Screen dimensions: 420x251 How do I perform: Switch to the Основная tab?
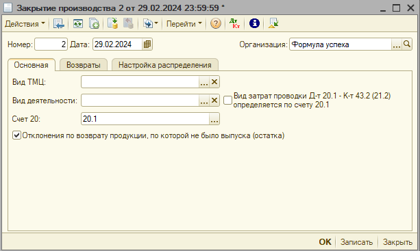(32, 65)
